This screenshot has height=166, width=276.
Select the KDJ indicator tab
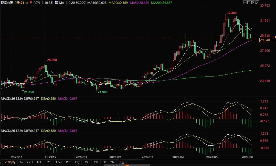point(77,162)
